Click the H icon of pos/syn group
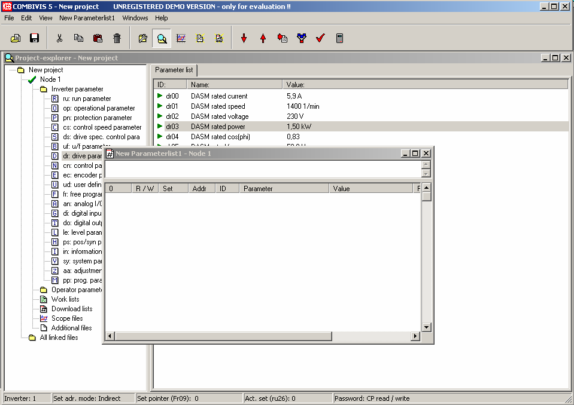Image resolution: width=574 pixels, height=405 pixels. [x=54, y=242]
